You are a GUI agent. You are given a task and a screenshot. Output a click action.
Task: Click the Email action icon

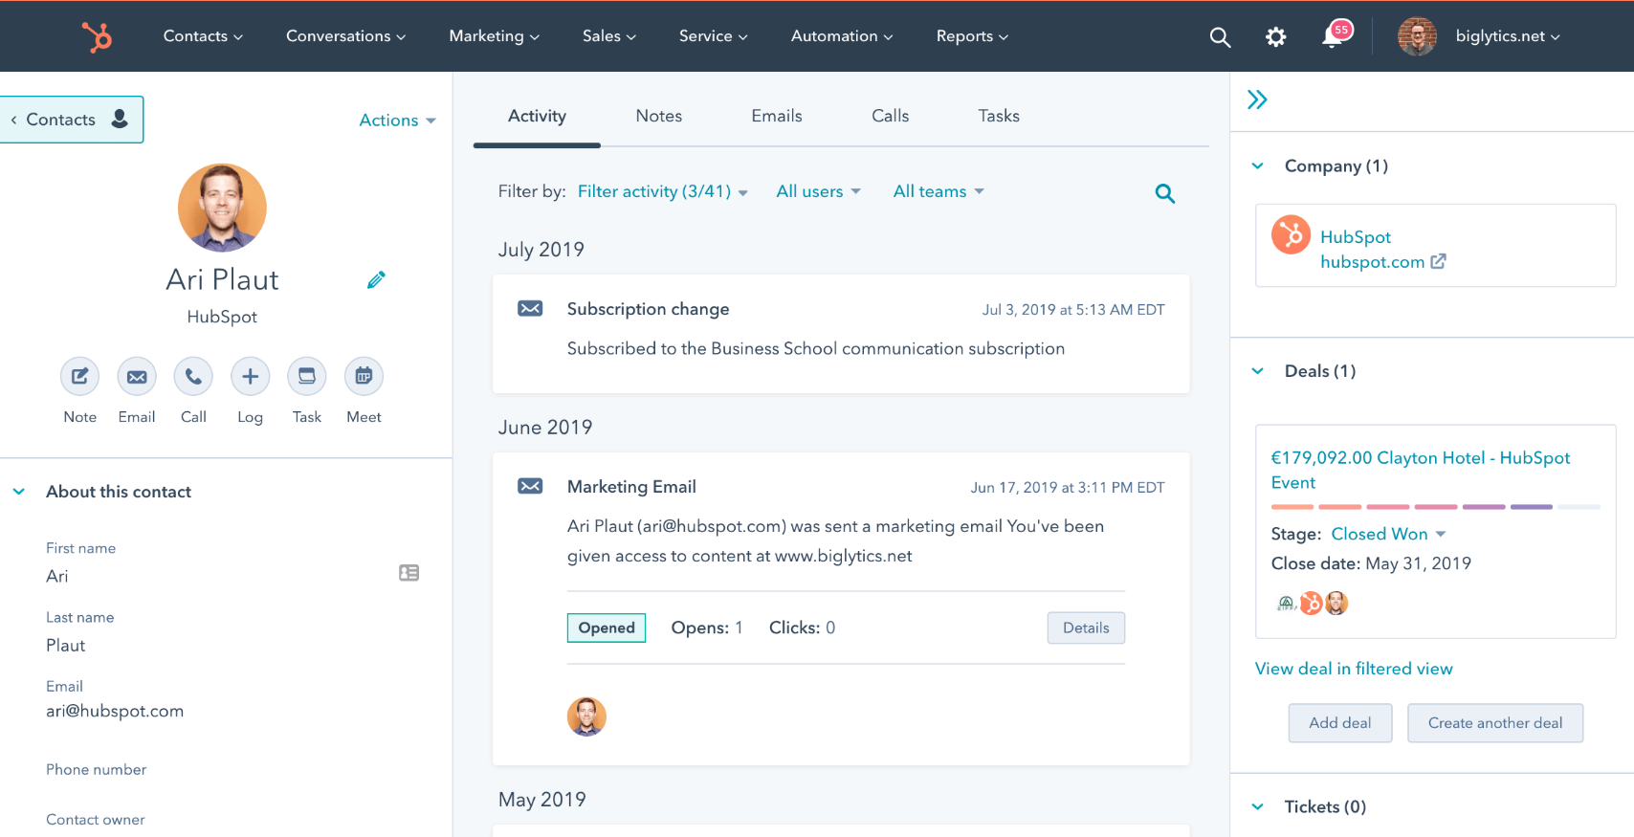click(x=137, y=377)
